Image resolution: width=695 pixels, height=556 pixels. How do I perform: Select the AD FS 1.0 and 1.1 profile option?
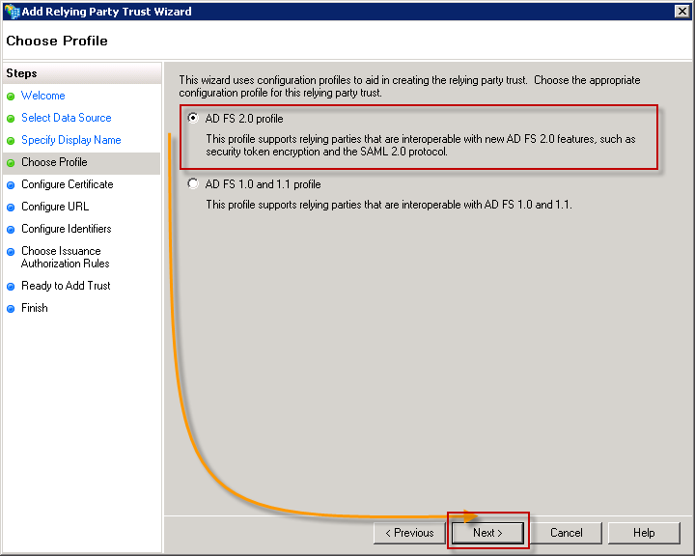click(193, 183)
